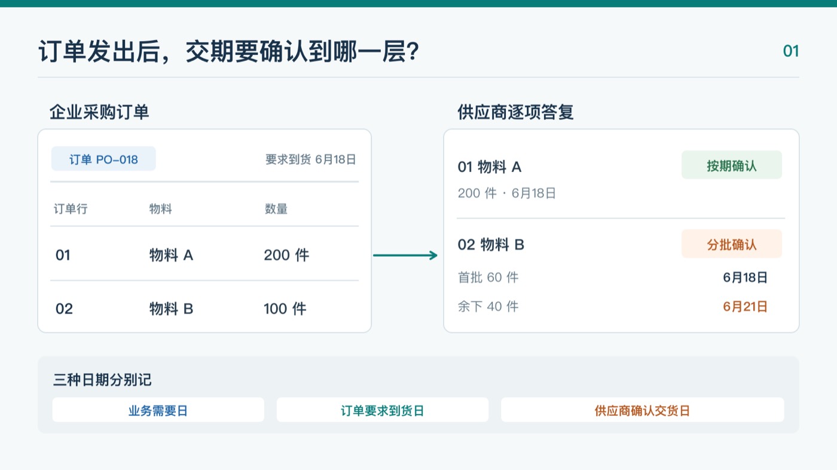Click the "订单要求到货日" pill
The height and width of the screenshot is (470, 837).
pos(383,410)
